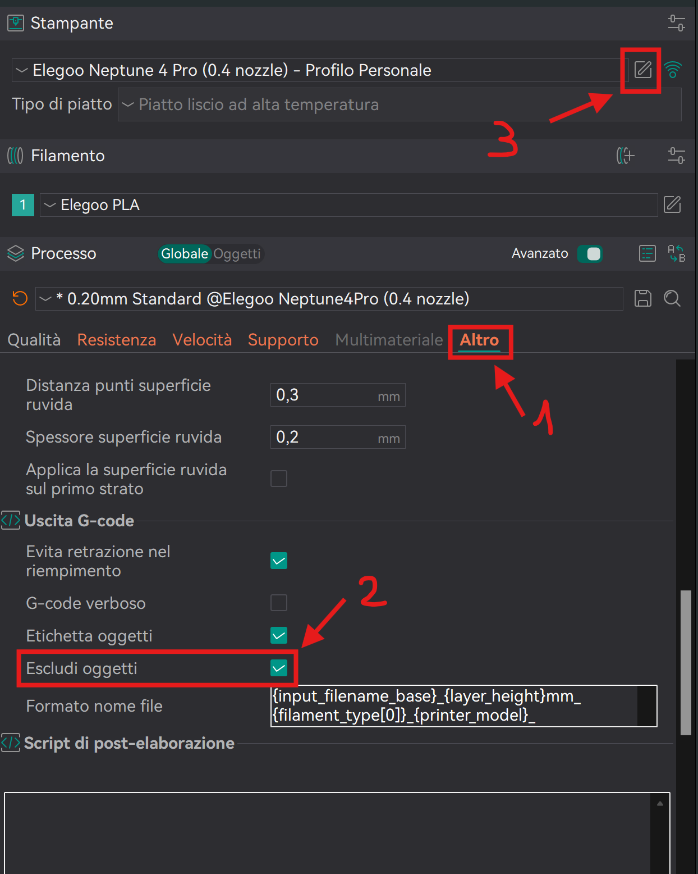
Task: Open filament settings sliders icon
Action: click(676, 156)
